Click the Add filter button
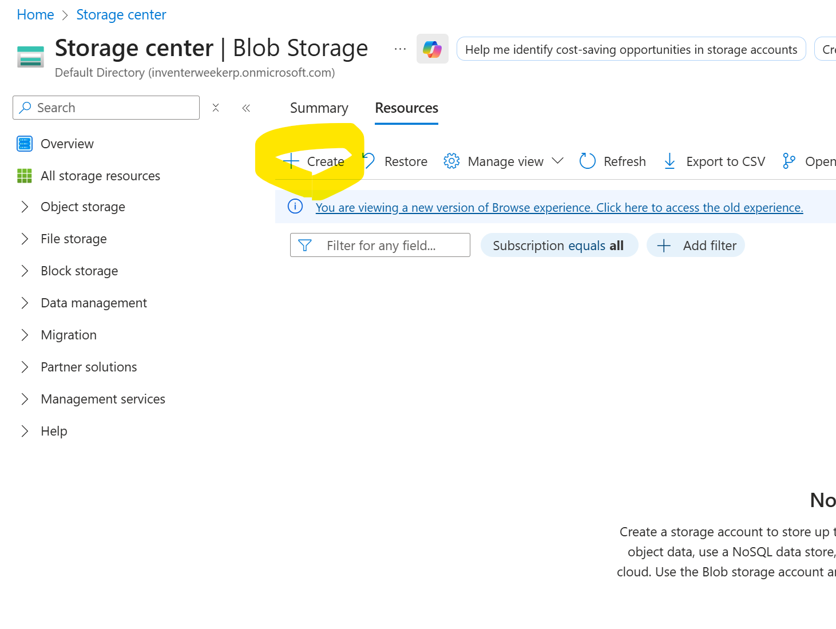The width and height of the screenshot is (836, 629). [x=695, y=246]
